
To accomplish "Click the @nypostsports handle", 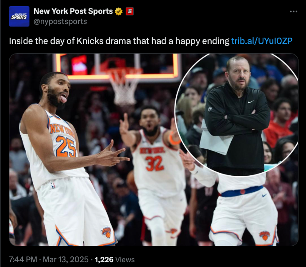I will pyautogui.click(x=60, y=21).
